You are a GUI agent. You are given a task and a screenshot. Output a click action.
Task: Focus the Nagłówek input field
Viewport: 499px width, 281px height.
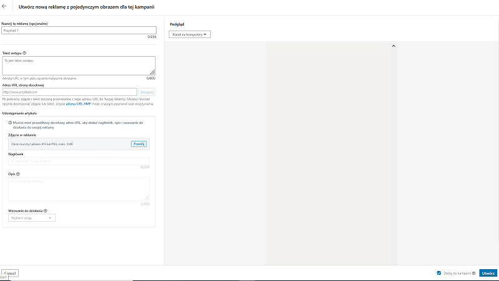[x=79, y=161]
